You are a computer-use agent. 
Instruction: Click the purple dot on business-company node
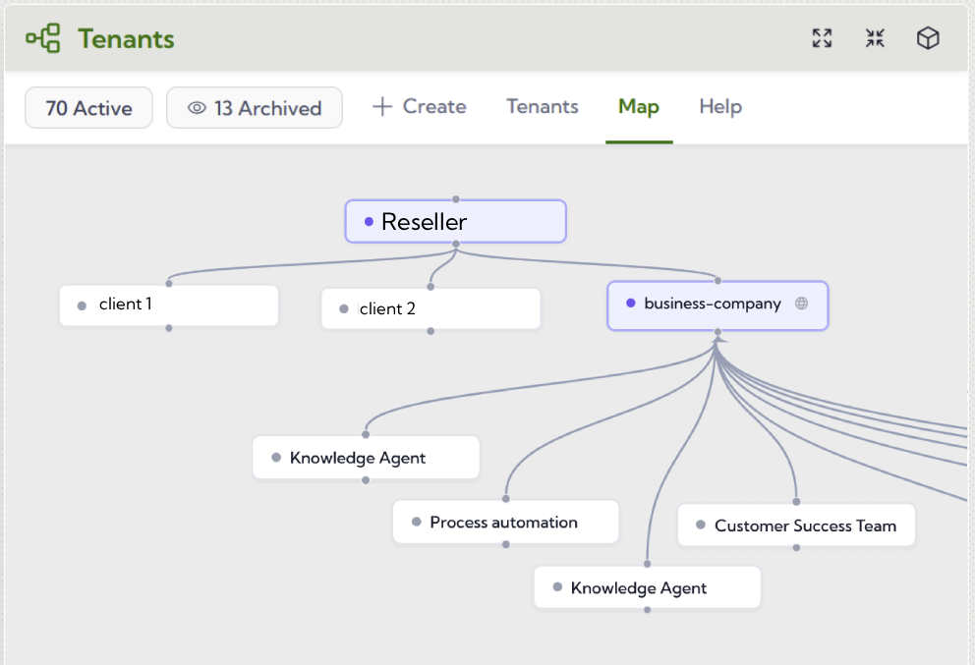[x=631, y=304]
